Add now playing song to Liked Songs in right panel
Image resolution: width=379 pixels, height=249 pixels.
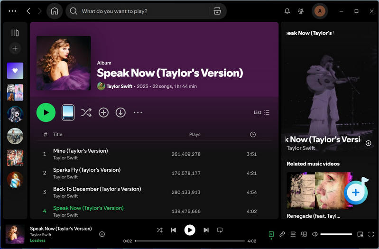click(369, 143)
